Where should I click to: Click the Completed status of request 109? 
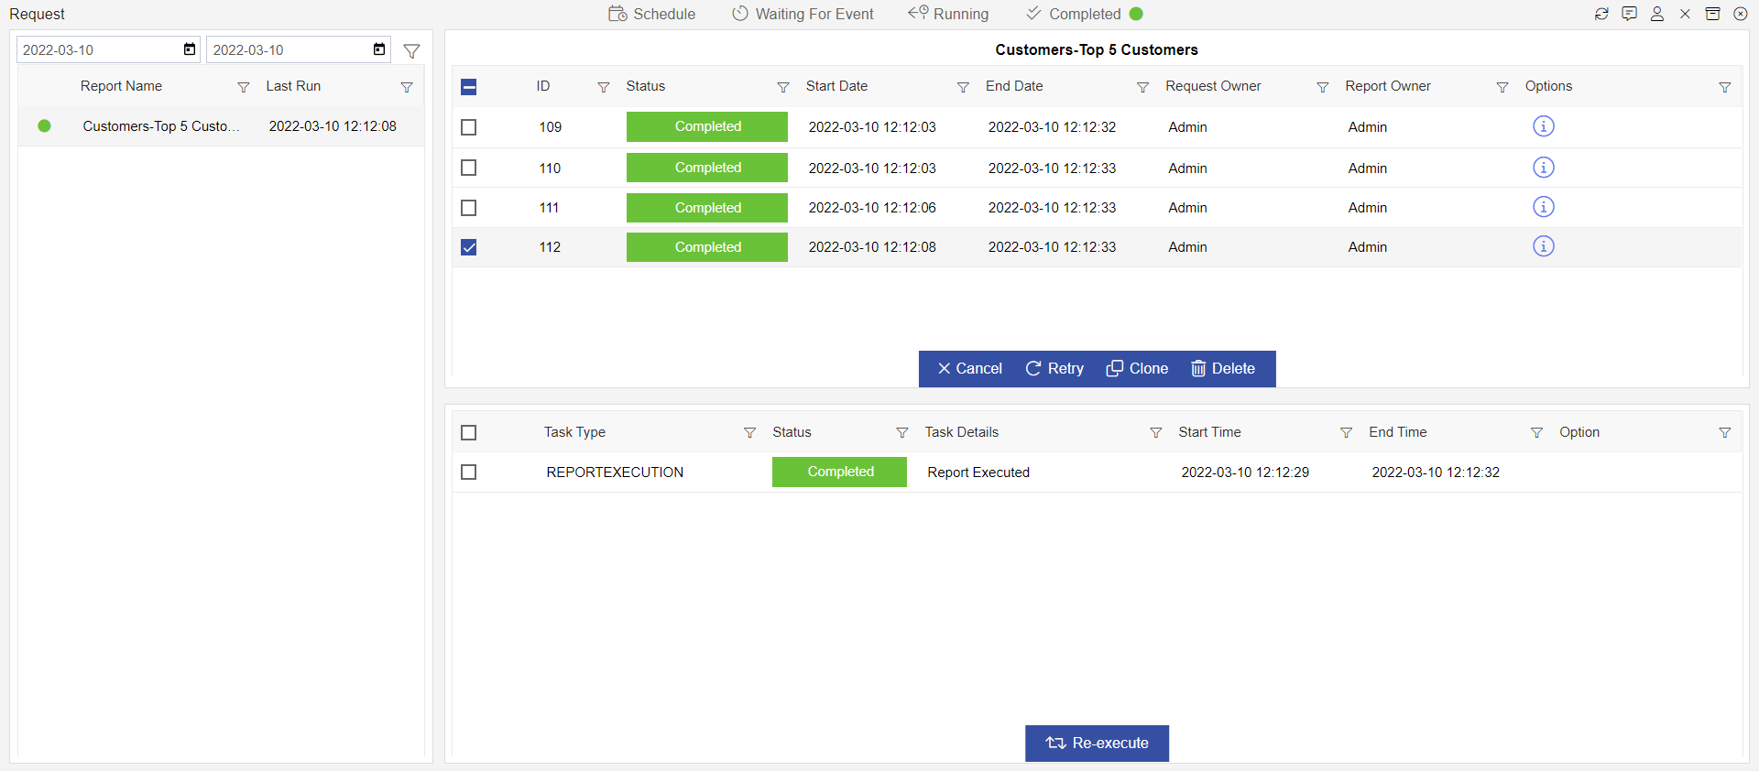707,126
